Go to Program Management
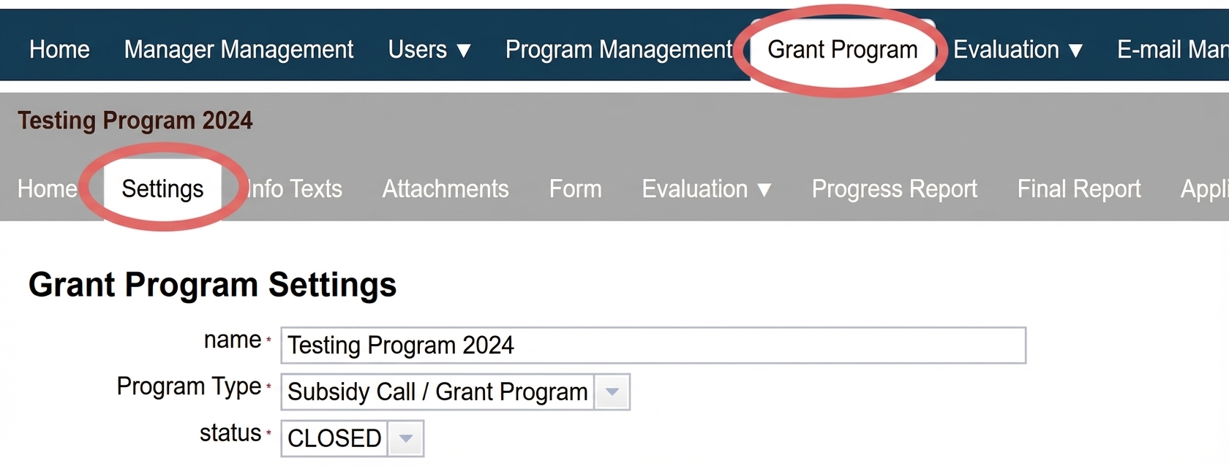 coord(619,50)
